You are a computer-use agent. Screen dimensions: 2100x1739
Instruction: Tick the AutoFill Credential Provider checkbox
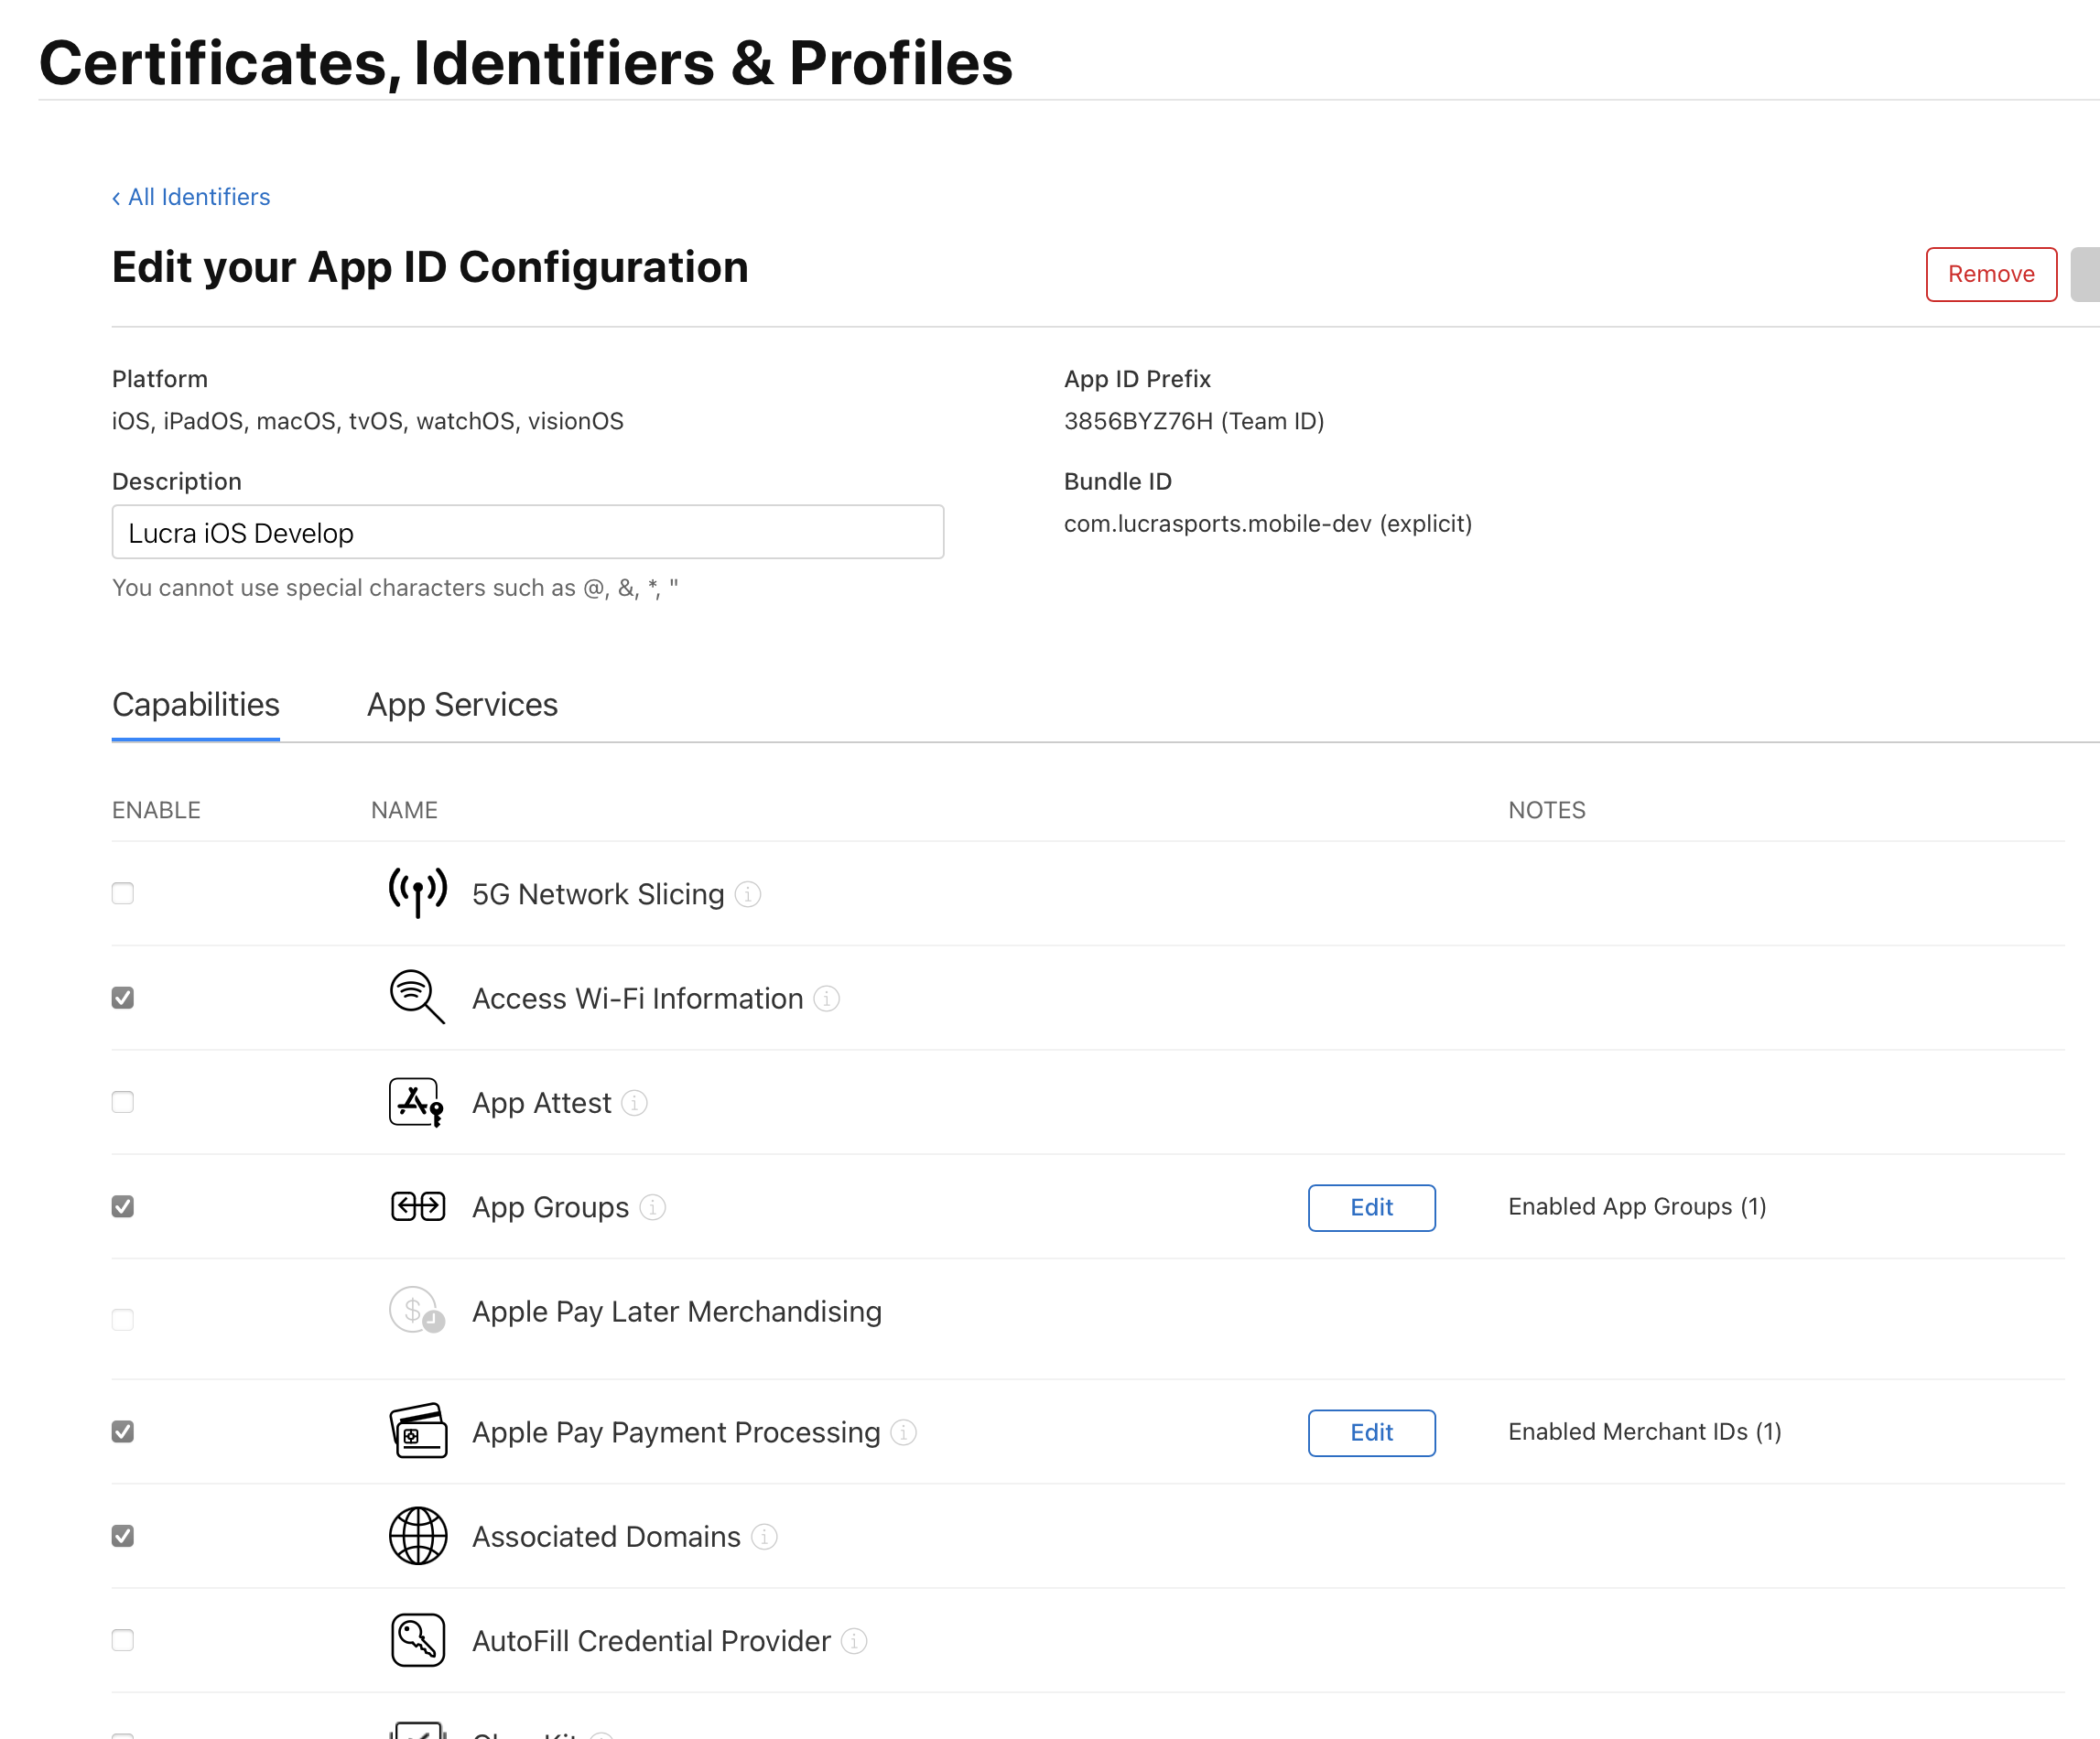(x=123, y=1640)
